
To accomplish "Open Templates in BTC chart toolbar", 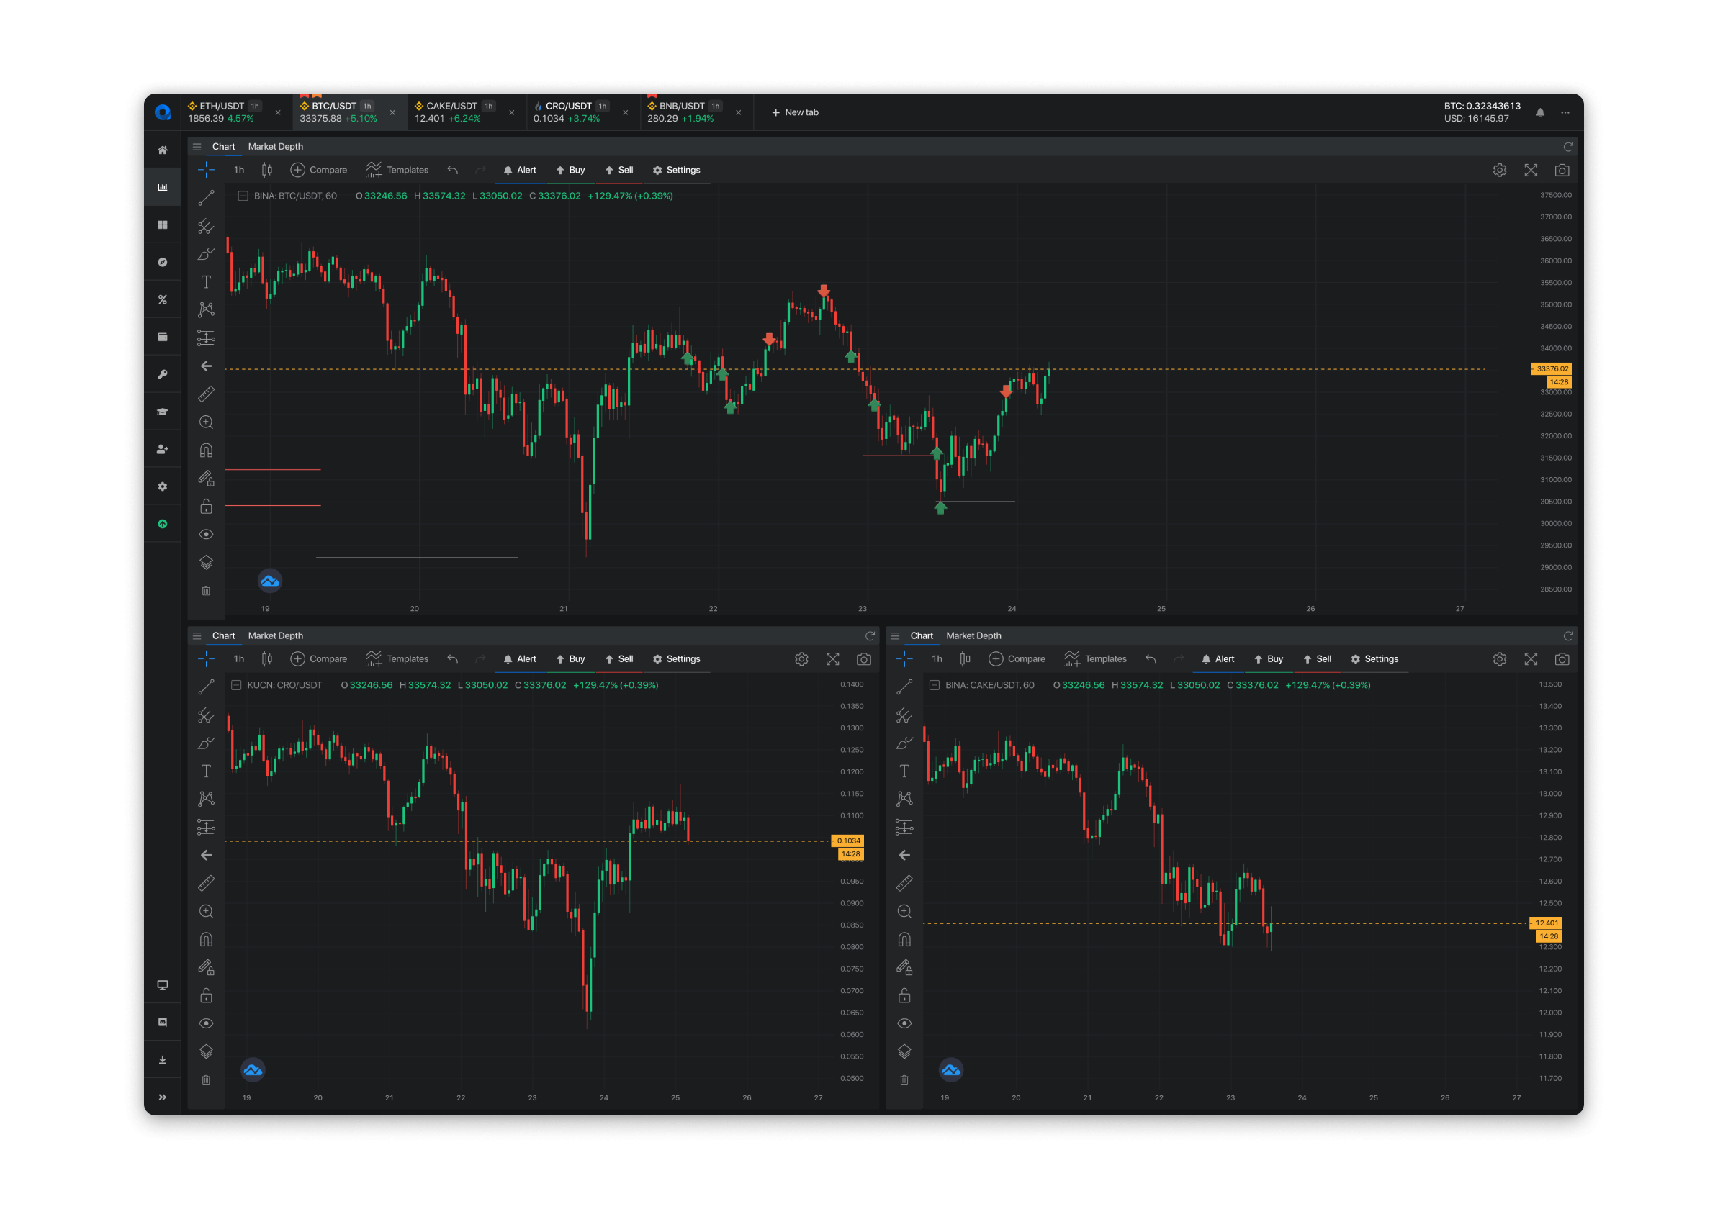I will [x=397, y=171].
